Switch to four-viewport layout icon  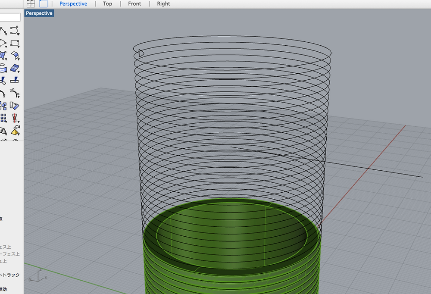[31, 3]
